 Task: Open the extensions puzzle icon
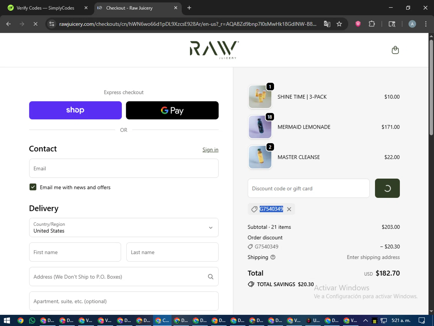click(372, 24)
